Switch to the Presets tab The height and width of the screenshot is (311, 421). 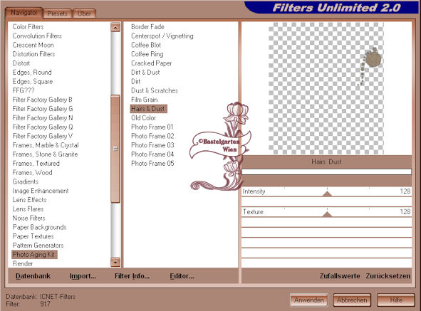click(x=58, y=14)
